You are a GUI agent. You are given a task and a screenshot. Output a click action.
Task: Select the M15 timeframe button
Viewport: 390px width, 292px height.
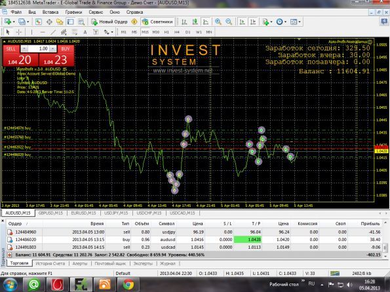tap(145, 32)
